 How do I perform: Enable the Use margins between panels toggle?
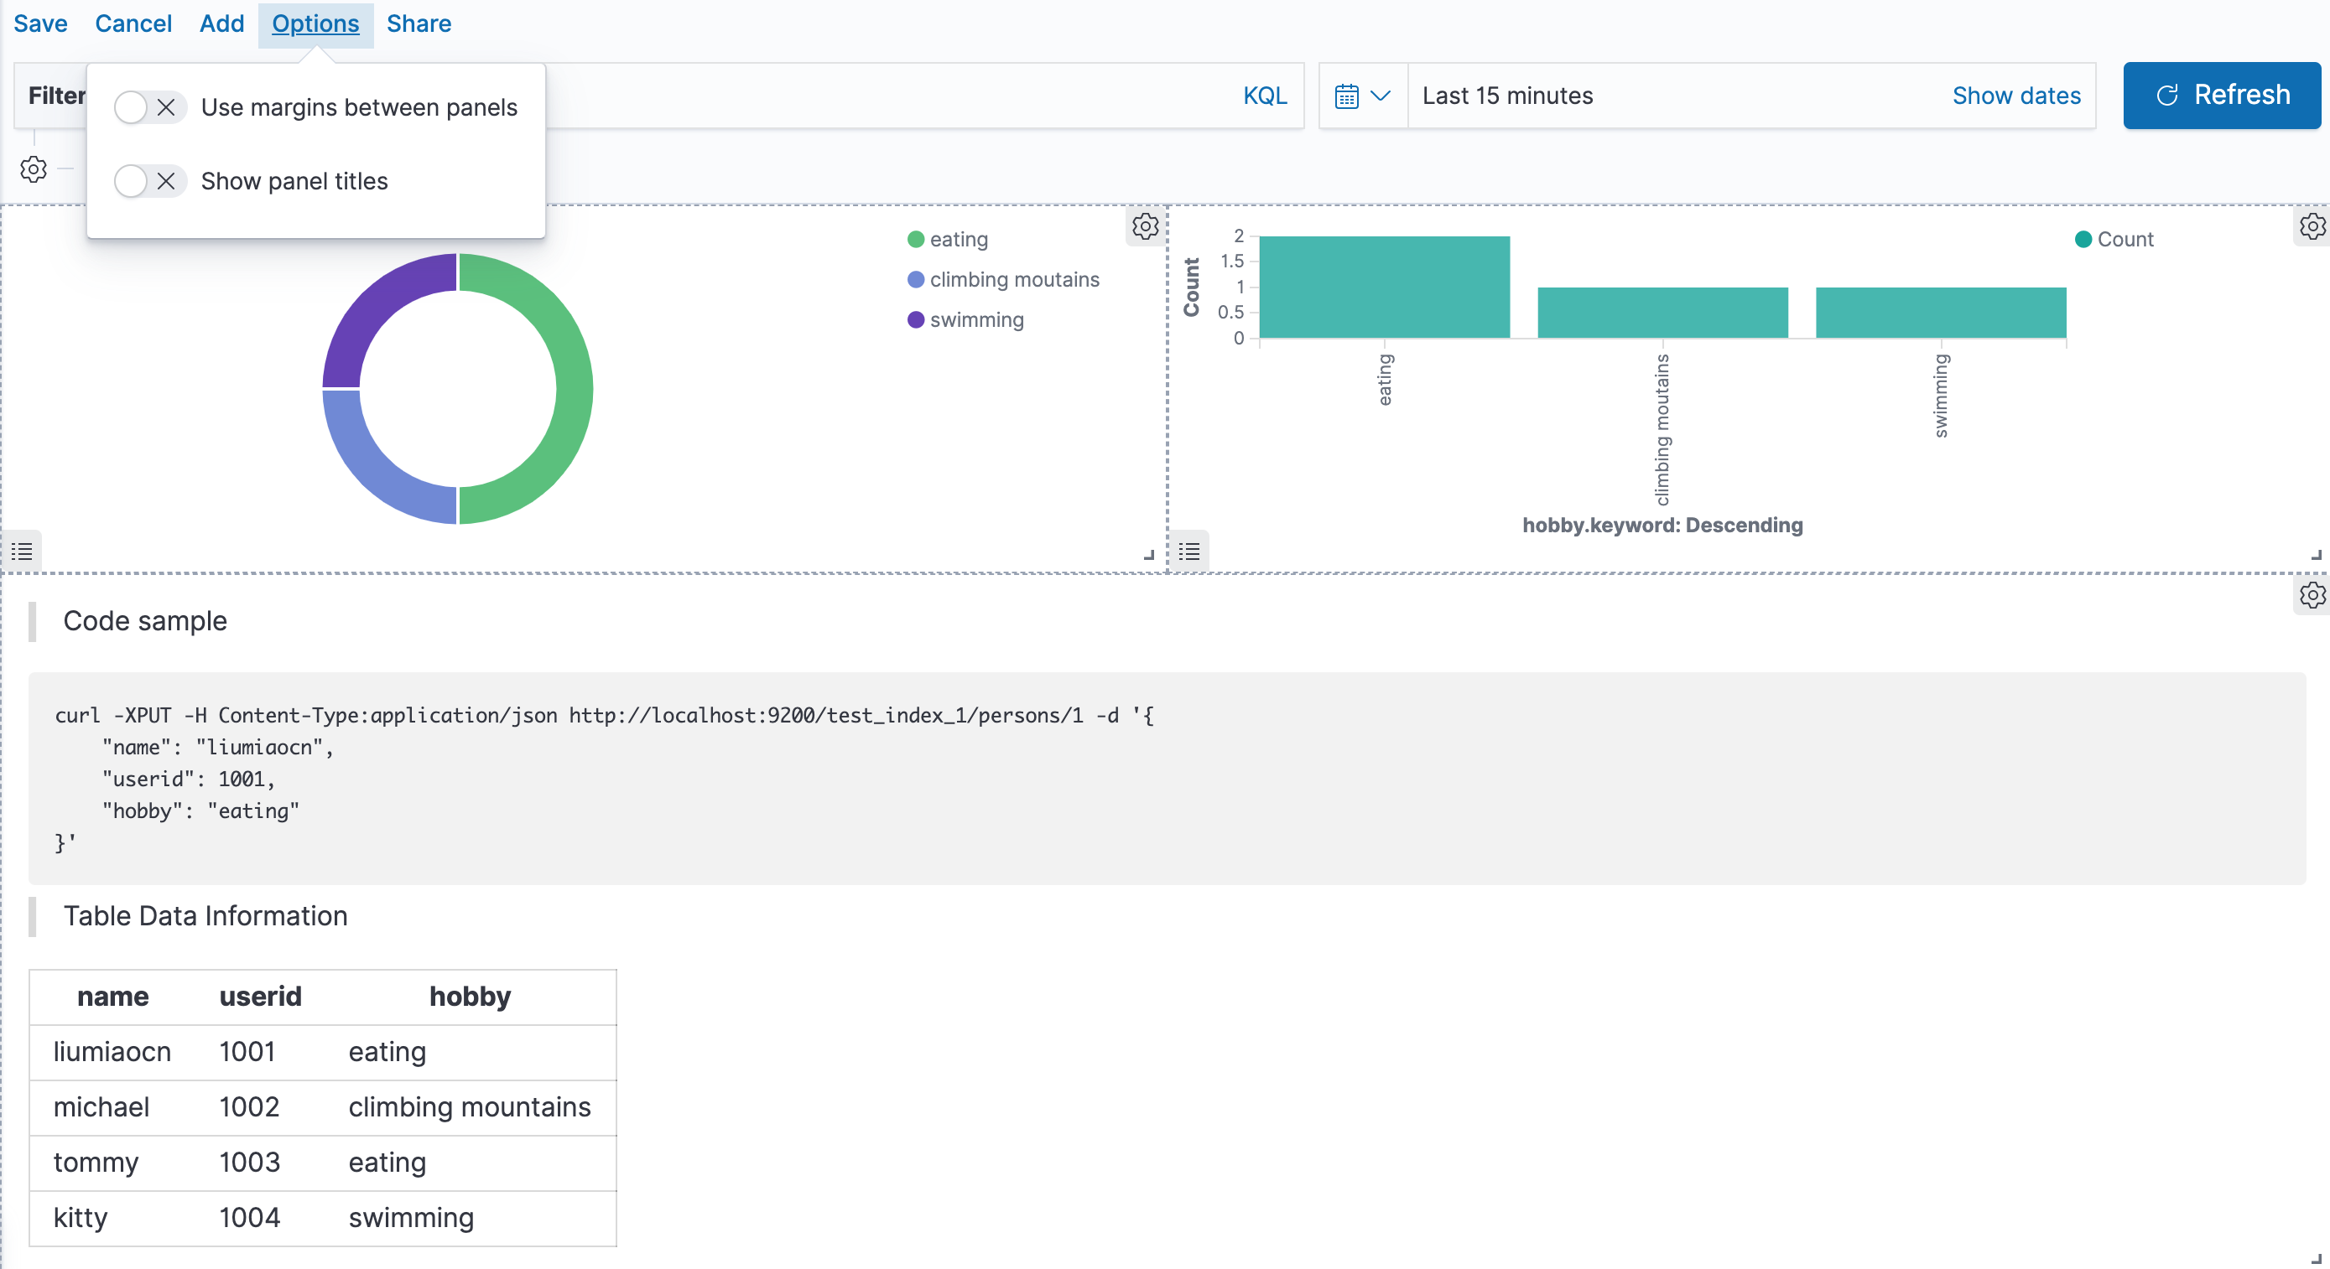coord(135,106)
